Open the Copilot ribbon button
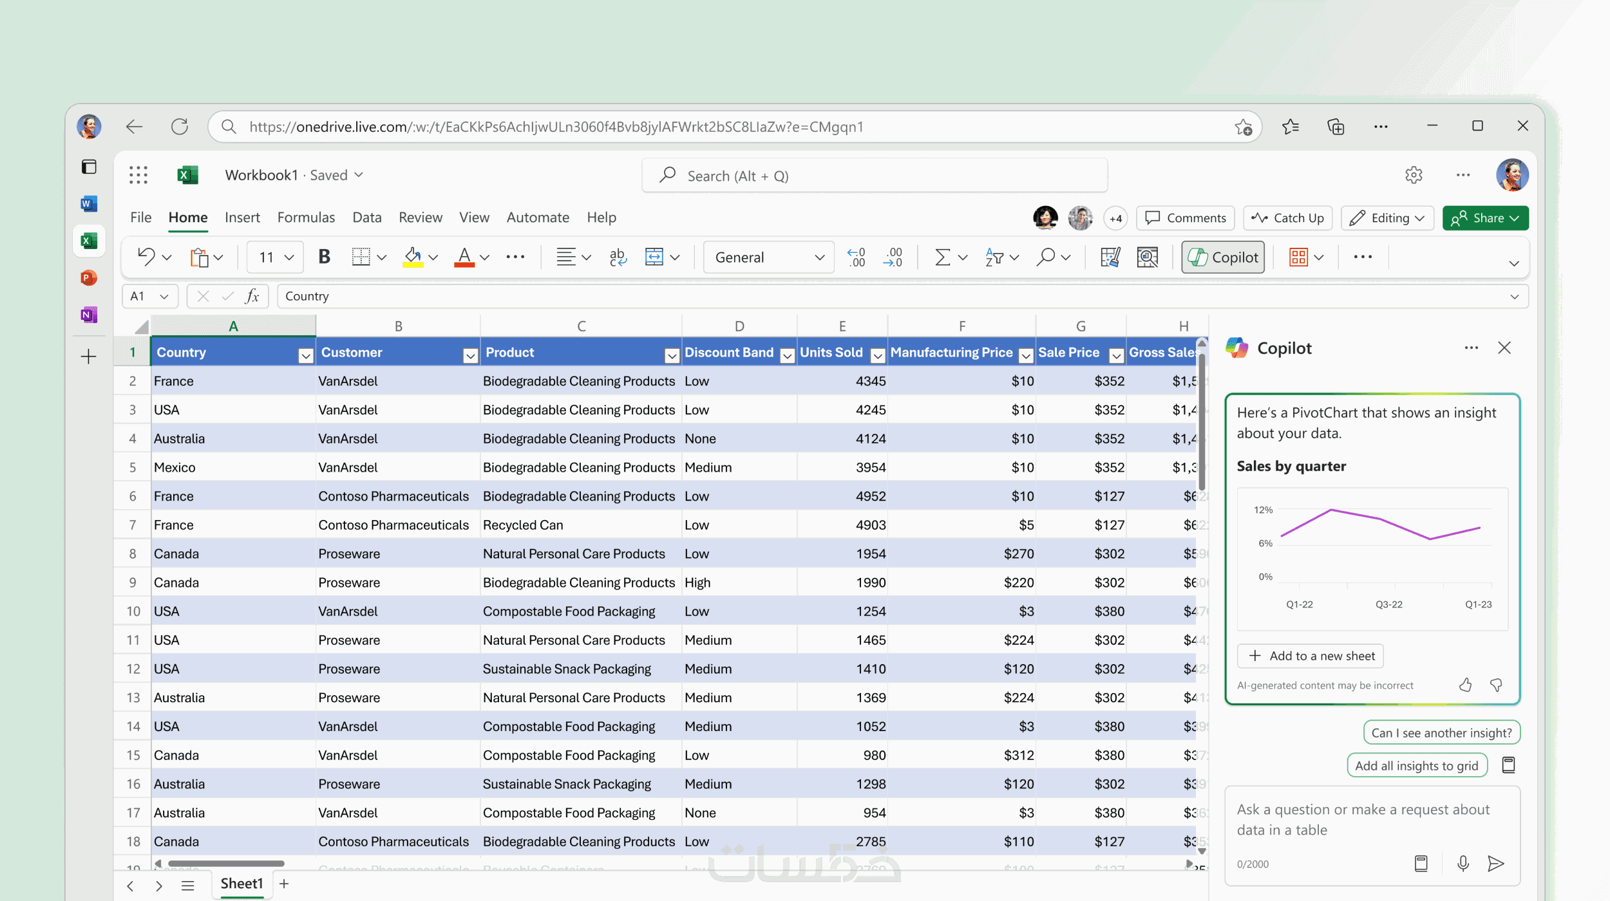1610x901 pixels. click(1222, 257)
